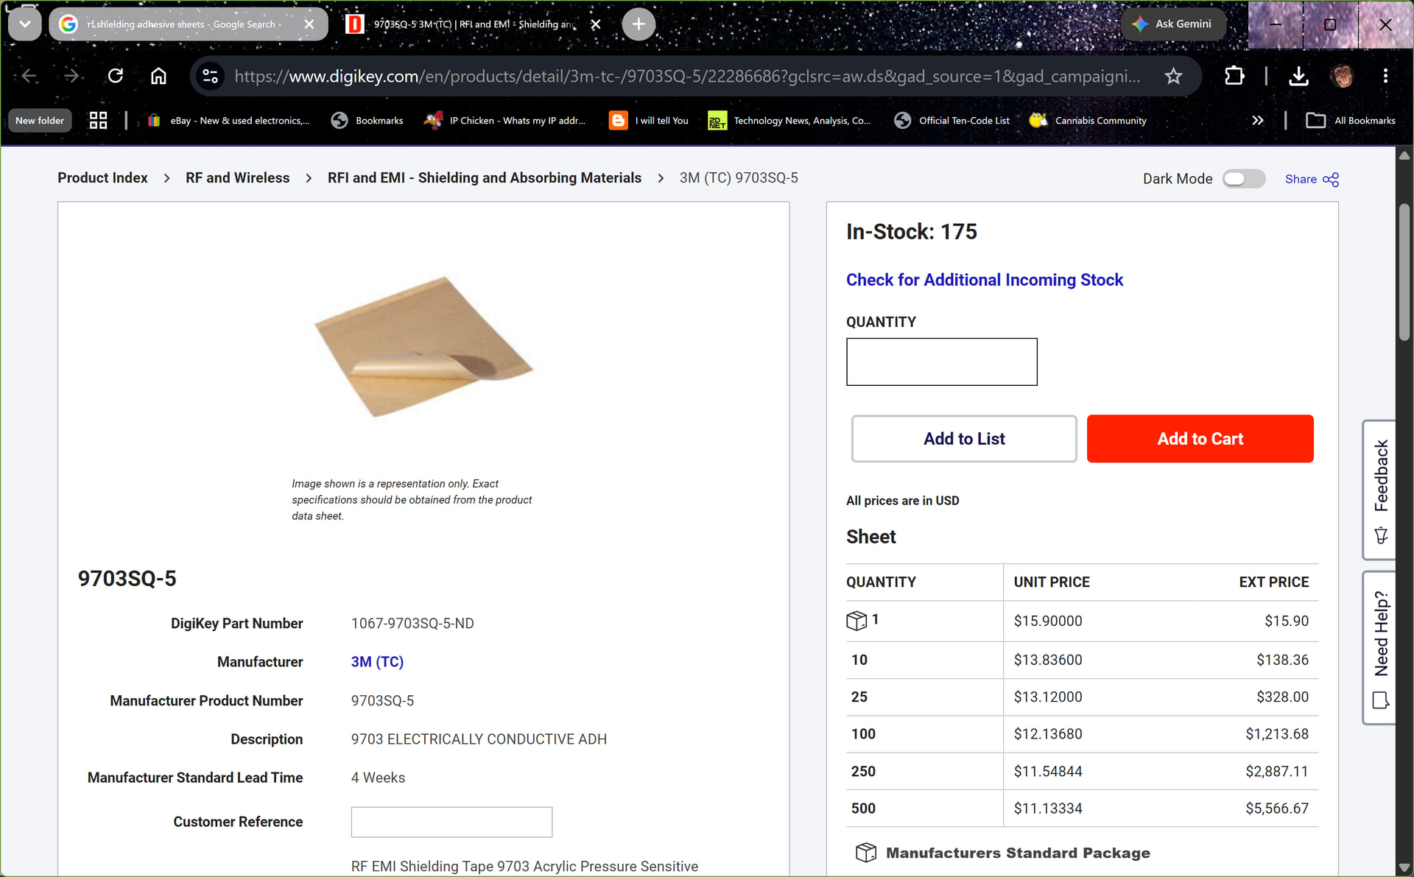Screen dimensions: 1414x877
Task: Go to the browser Home page
Action: coord(158,76)
